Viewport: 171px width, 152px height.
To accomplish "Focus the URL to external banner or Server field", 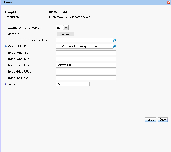I will tap(84, 40).
